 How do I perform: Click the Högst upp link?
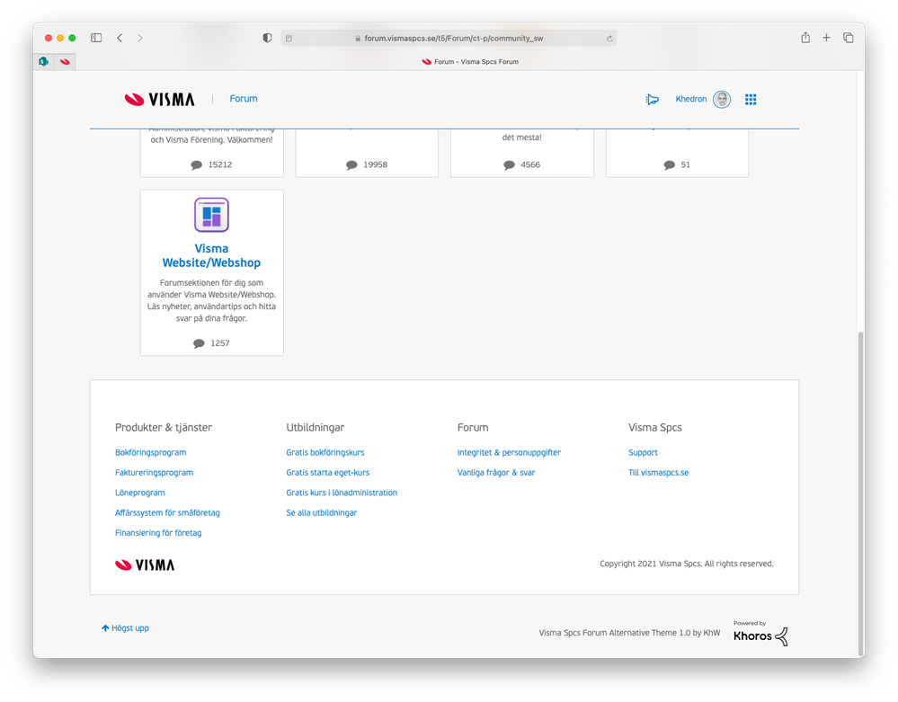tap(126, 628)
